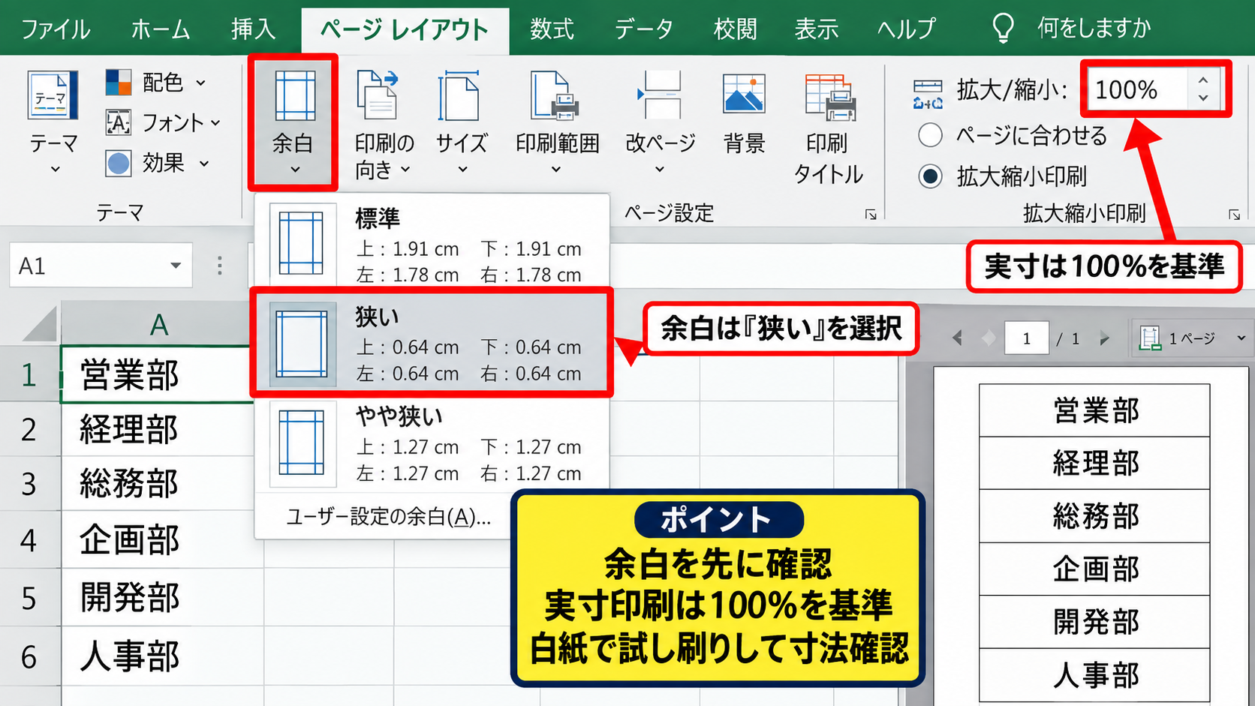Click the preview page number field
This screenshot has height=706, width=1255.
click(1026, 338)
